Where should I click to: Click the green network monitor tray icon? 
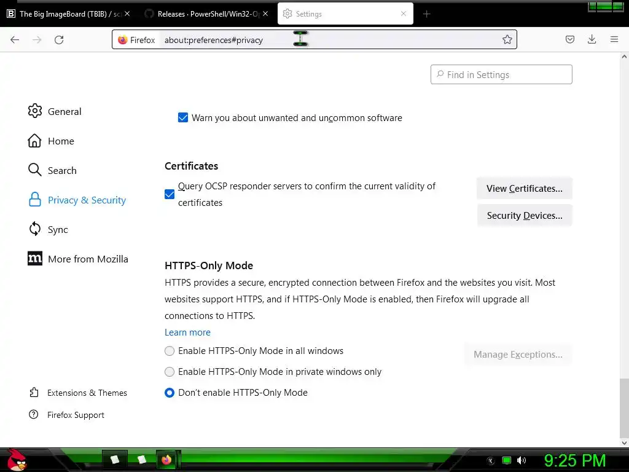coord(507,460)
